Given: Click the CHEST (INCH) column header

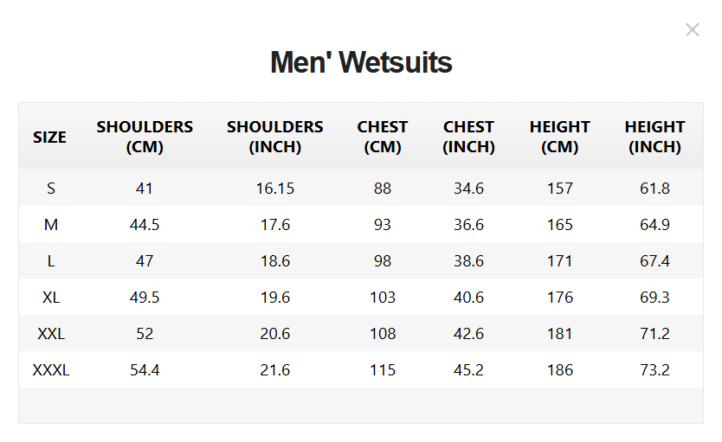Looking at the screenshot, I should [x=468, y=137].
